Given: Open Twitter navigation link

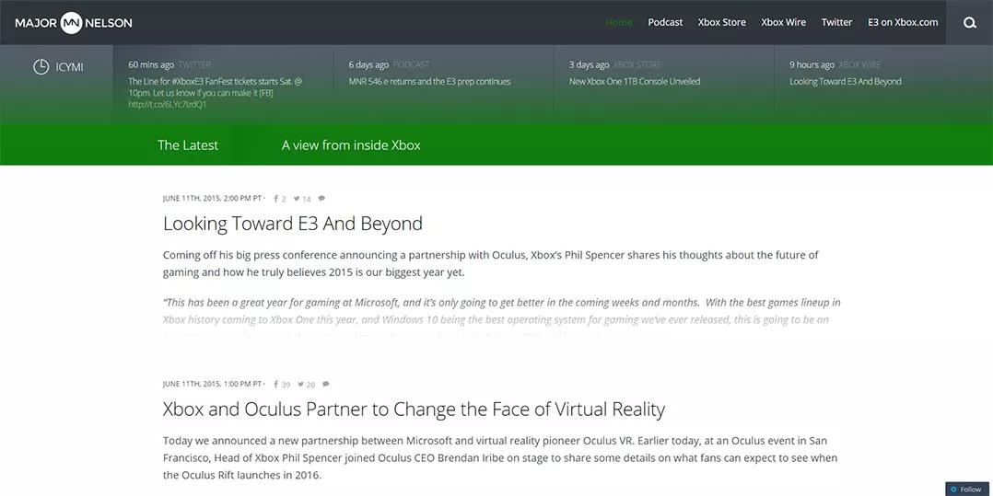Looking at the screenshot, I should pyautogui.click(x=836, y=22).
